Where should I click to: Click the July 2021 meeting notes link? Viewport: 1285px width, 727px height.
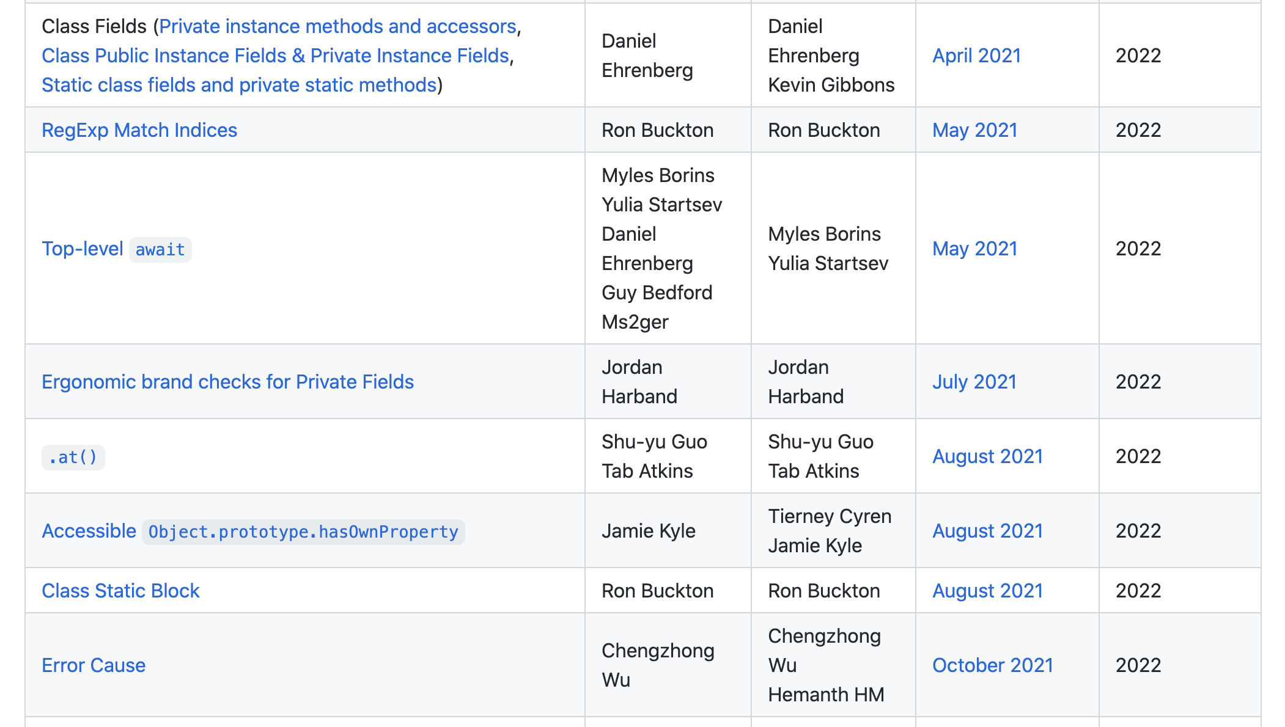click(x=974, y=382)
